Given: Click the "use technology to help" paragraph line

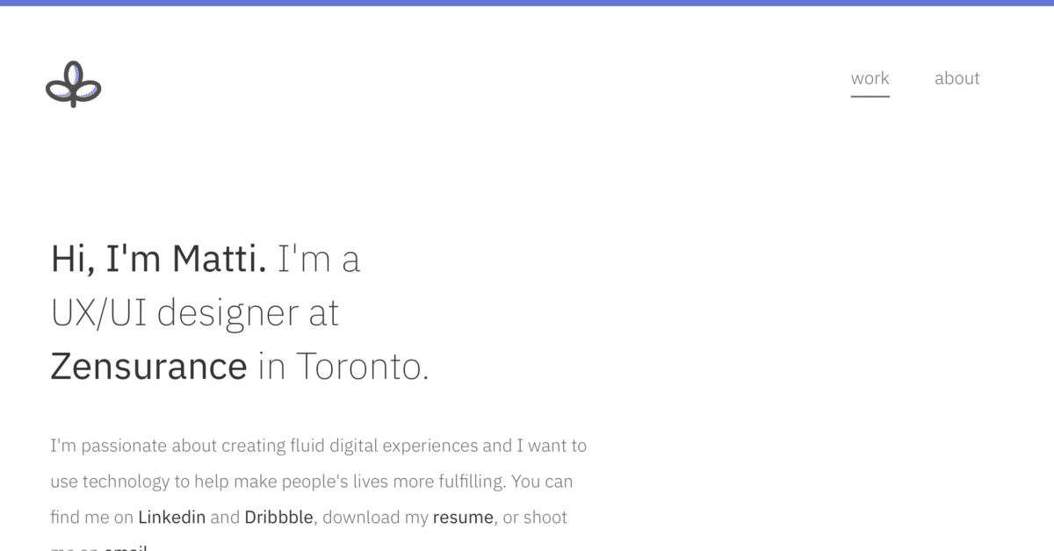Looking at the screenshot, I should click(x=312, y=482).
